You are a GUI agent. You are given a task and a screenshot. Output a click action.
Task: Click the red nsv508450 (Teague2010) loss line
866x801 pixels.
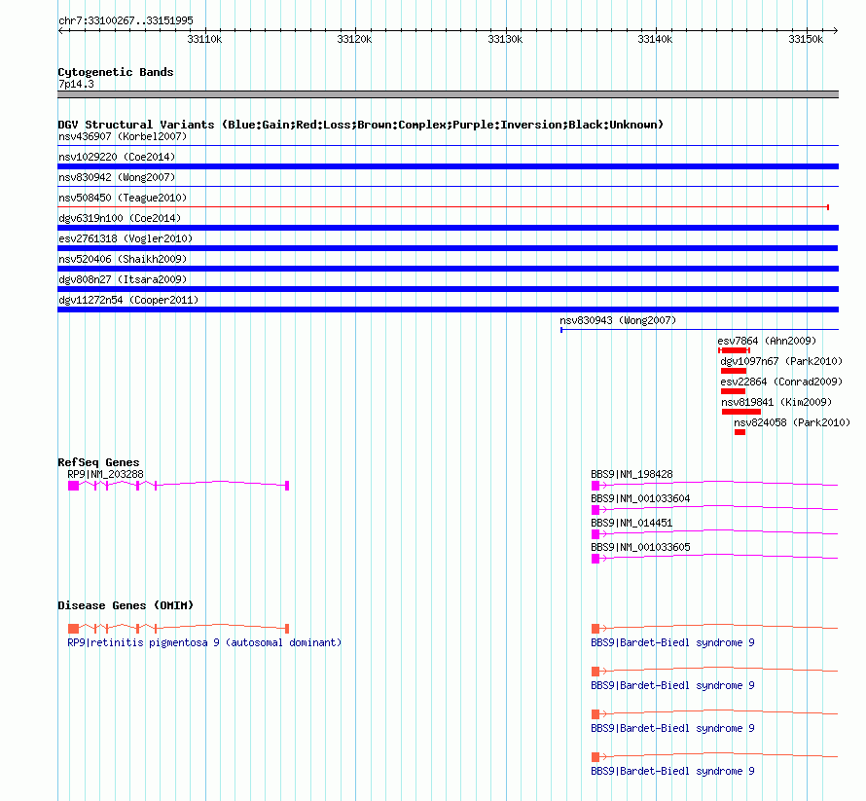click(x=444, y=207)
